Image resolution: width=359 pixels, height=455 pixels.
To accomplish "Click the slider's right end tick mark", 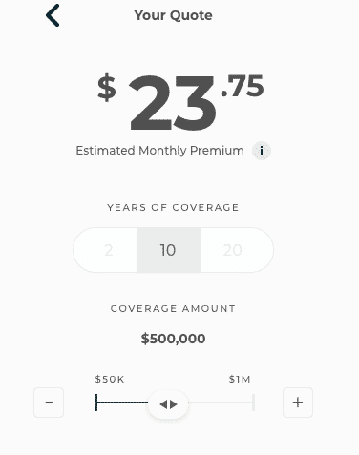I will (253, 403).
